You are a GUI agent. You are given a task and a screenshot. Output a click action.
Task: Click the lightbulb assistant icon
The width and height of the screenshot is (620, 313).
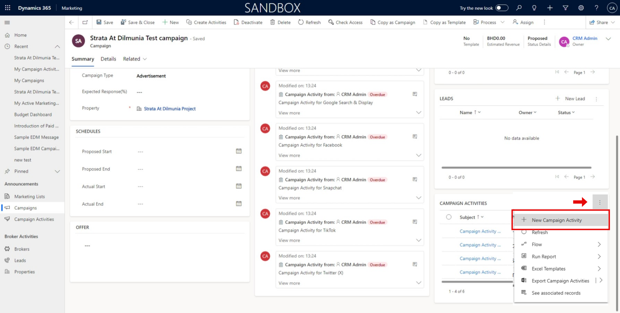coord(534,8)
